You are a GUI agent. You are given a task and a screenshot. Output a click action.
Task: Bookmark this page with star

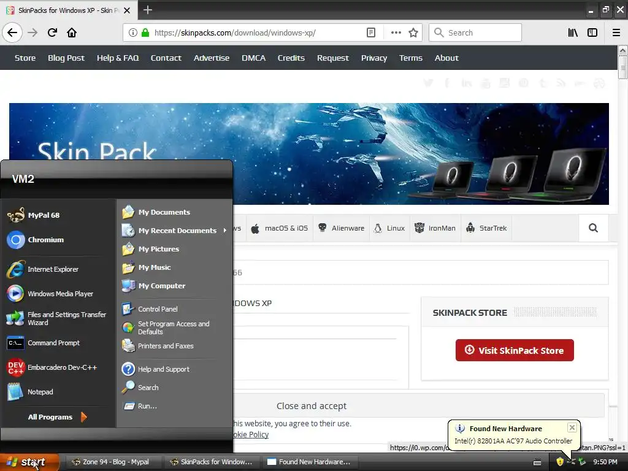[413, 33]
